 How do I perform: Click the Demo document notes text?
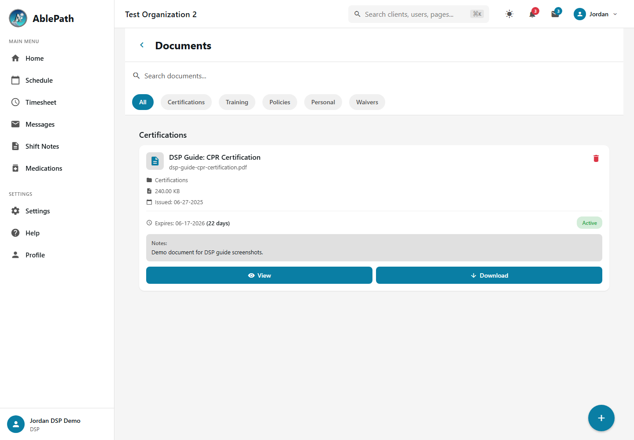point(207,253)
